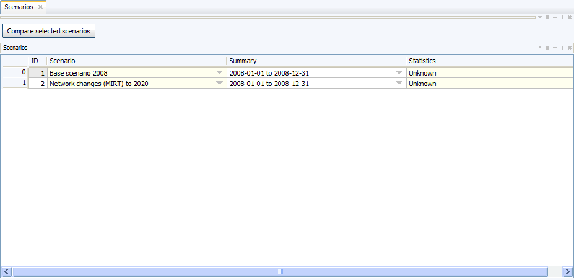This screenshot has width=574, height=280.
Task: Click horizontal-bar layout icon in Scenarios table panel
Action: click(x=555, y=48)
